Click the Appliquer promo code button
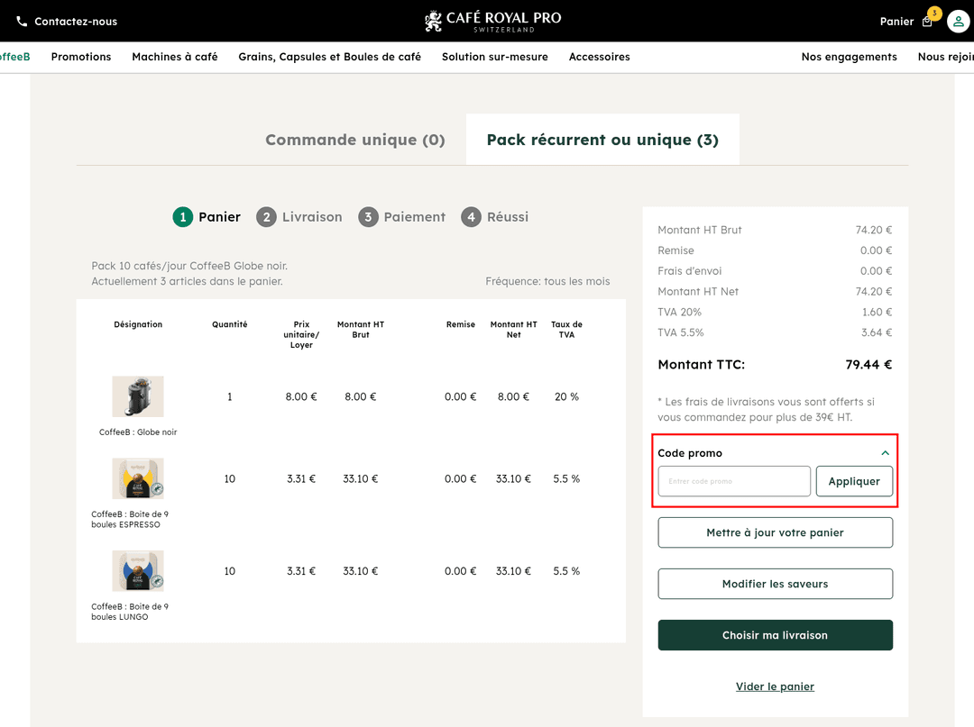Screen dimensions: 974x727 point(854,481)
